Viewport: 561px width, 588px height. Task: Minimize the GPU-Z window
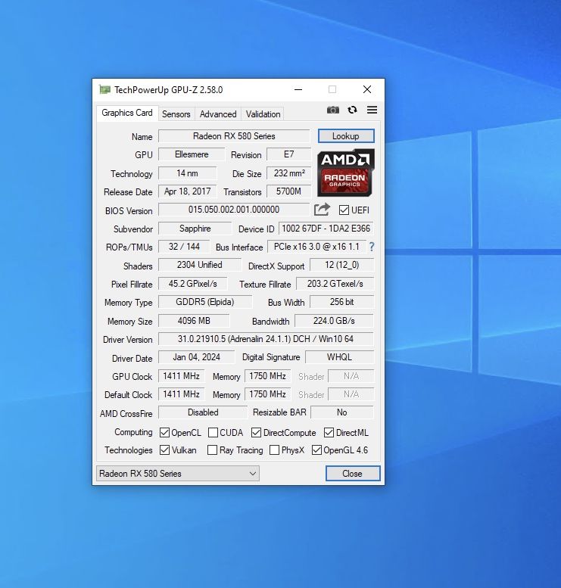pyautogui.click(x=298, y=89)
